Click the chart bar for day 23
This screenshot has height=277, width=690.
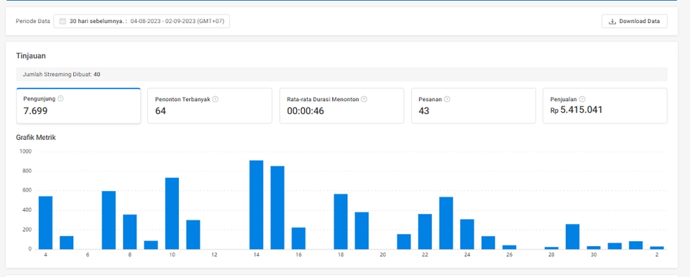tap(446, 223)
